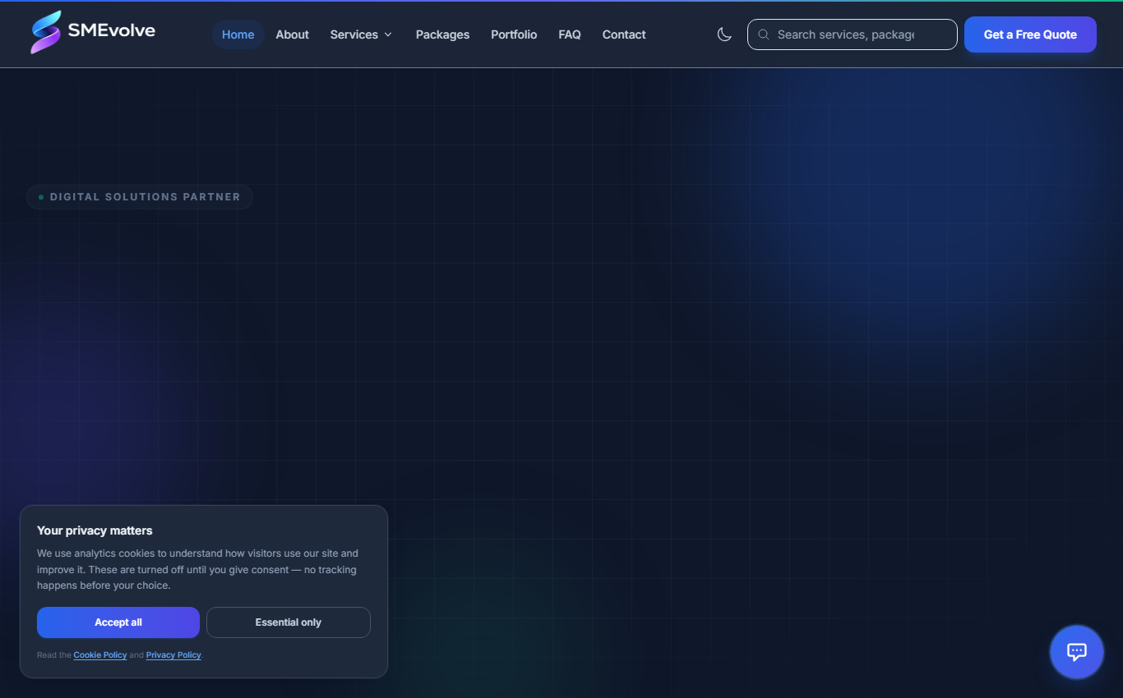Image resolution: width=1123 pixels, height=698 pixels.
Task: Focus the search services input field
Action: tap(853, 34)
